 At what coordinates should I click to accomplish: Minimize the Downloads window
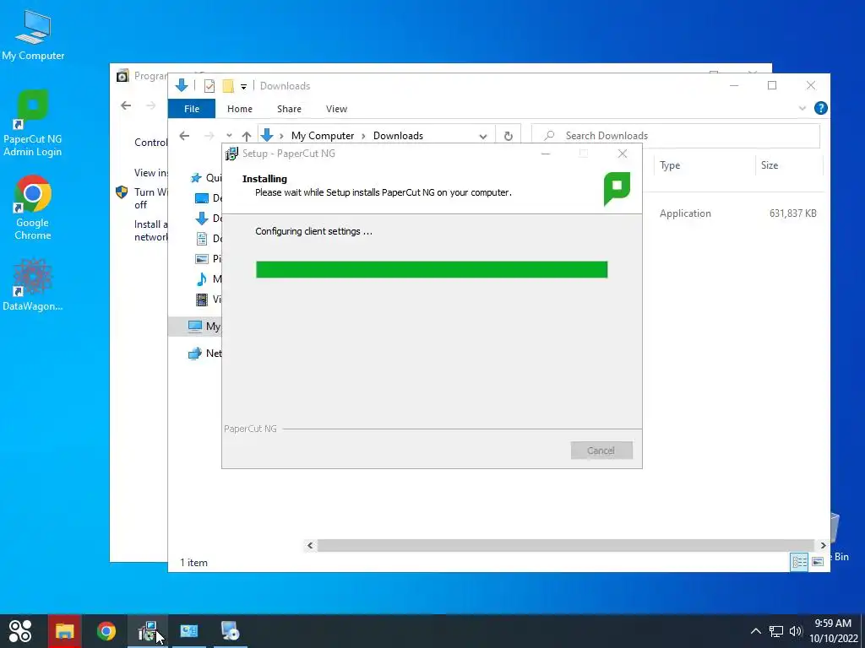(x=734, y=85)
